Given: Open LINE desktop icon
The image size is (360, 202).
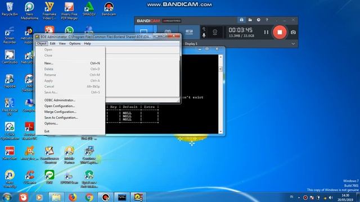Looking at the screenshot, I should pos(49,177).
